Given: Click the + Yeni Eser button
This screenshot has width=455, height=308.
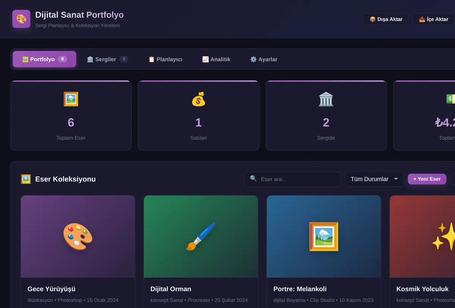Looking at the screenshot, I should 427,179.
